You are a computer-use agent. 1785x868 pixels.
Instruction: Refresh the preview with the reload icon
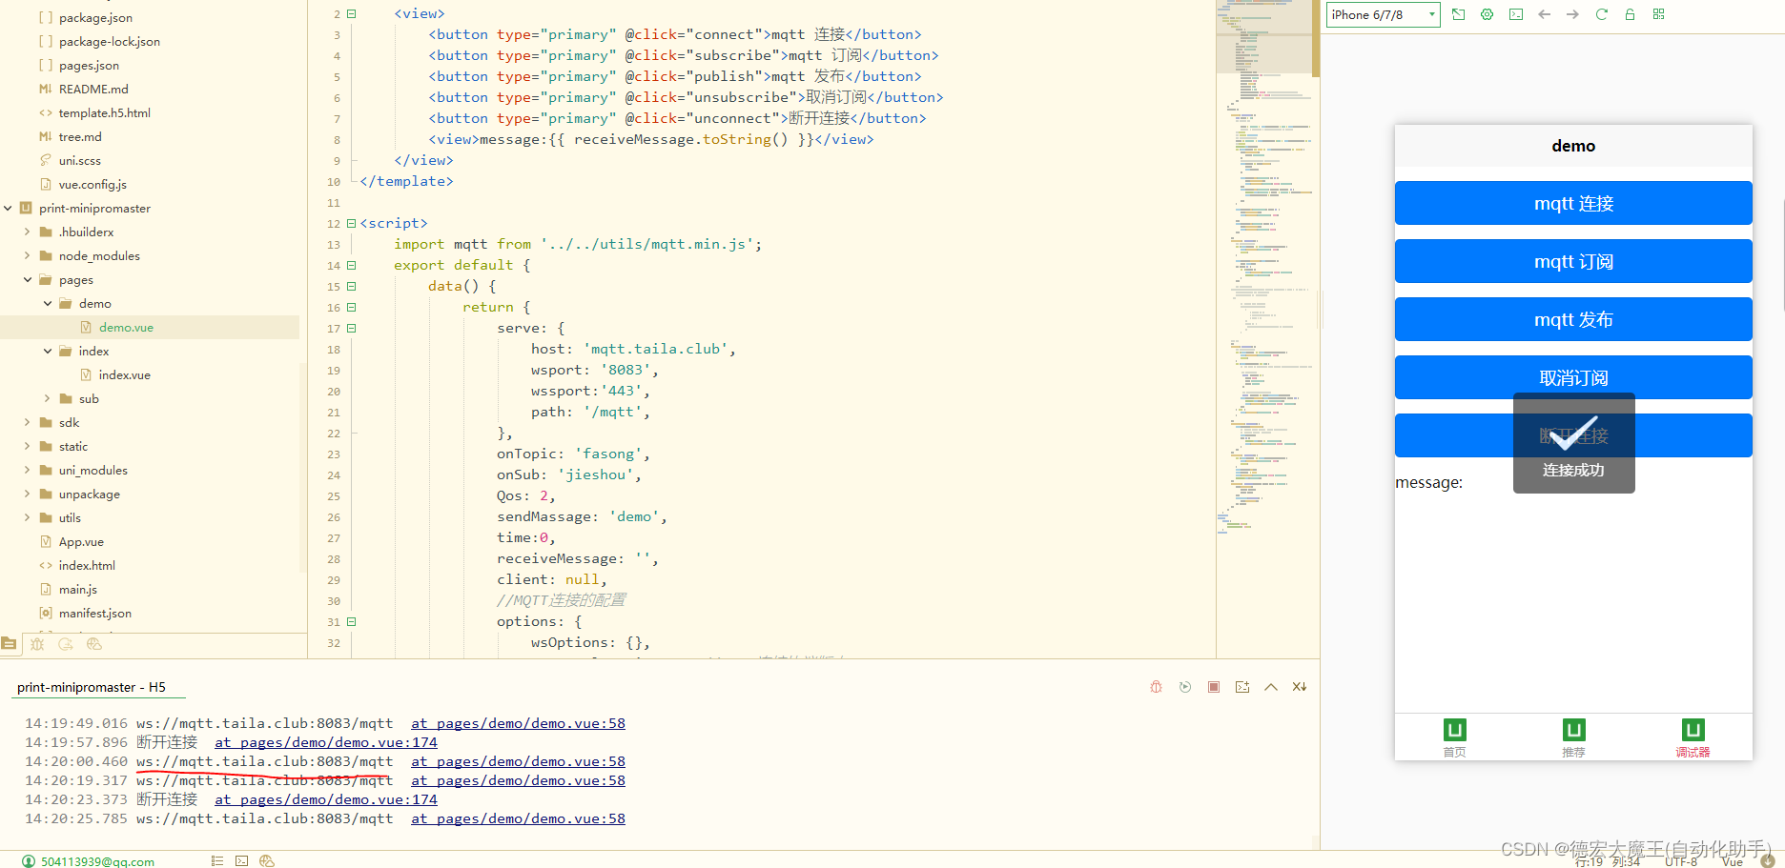pyautogui.click(x=1601, y=14)
